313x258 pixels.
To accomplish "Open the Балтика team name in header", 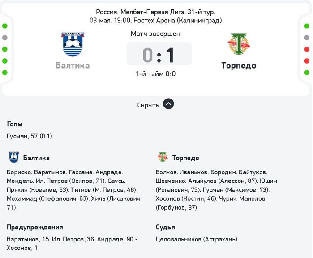I will tap(73, 65).
